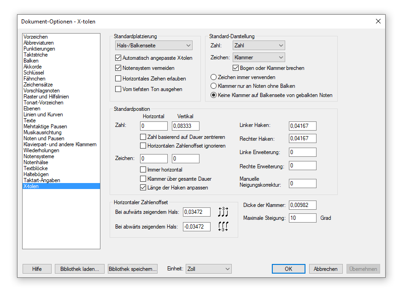The height and width of the screenshot is (298, 405).
Task: Confirm with the OK button
Action: coord(288,269)
